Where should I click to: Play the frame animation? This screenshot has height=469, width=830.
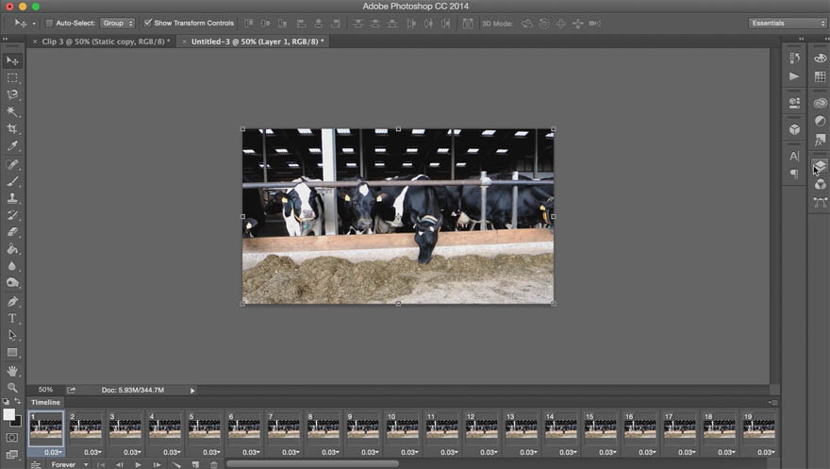tap(138, 465)
